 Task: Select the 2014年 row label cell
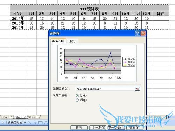point(18,27)
